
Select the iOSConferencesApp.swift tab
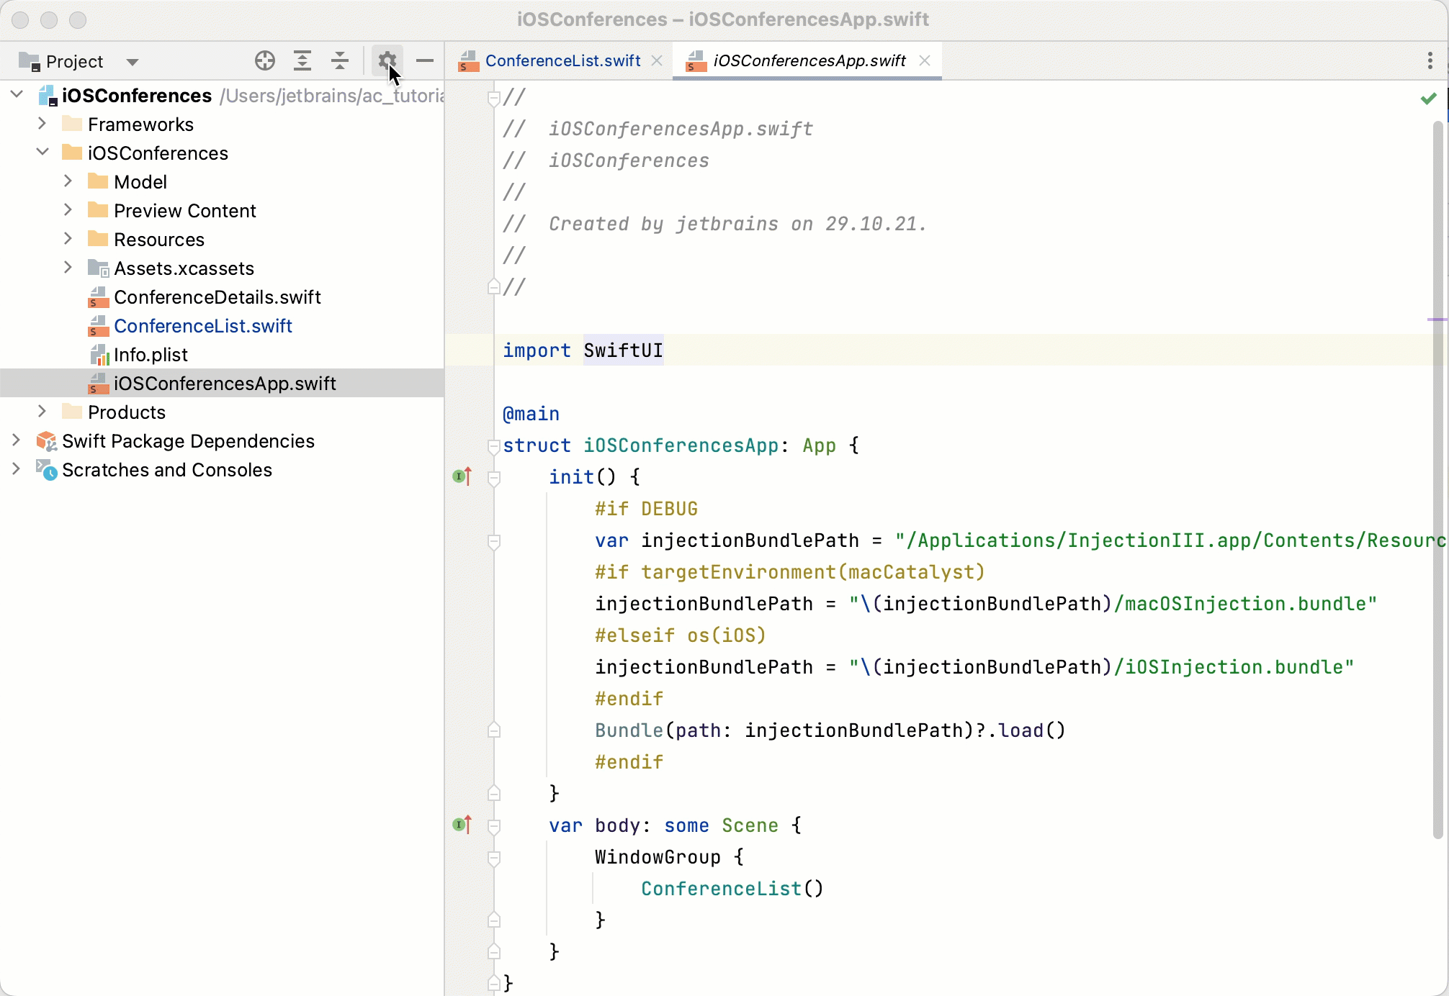point(808,60)
